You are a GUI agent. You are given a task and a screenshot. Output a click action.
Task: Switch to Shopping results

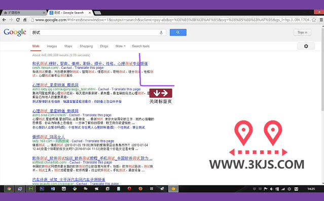(86, 46)
